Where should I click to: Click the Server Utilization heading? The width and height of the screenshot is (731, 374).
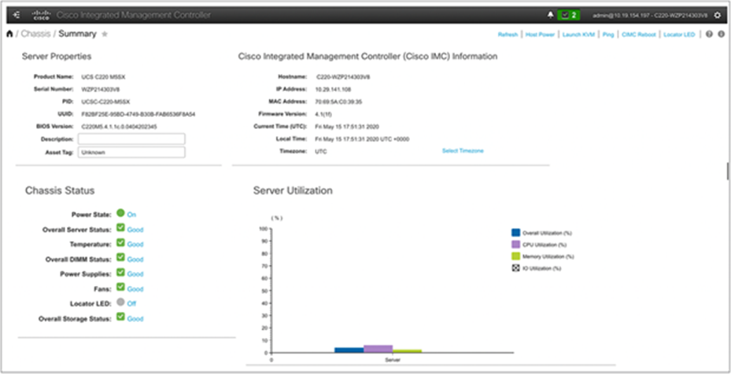[293, 190]
